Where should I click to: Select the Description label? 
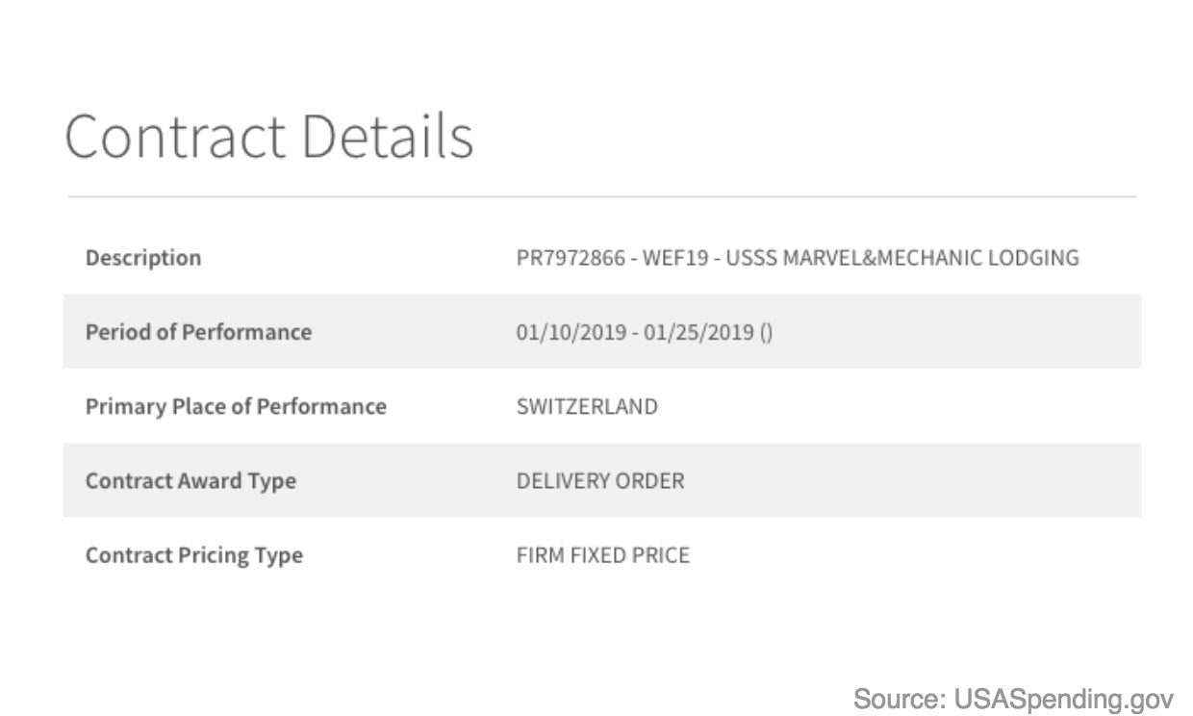coord(143,258)
